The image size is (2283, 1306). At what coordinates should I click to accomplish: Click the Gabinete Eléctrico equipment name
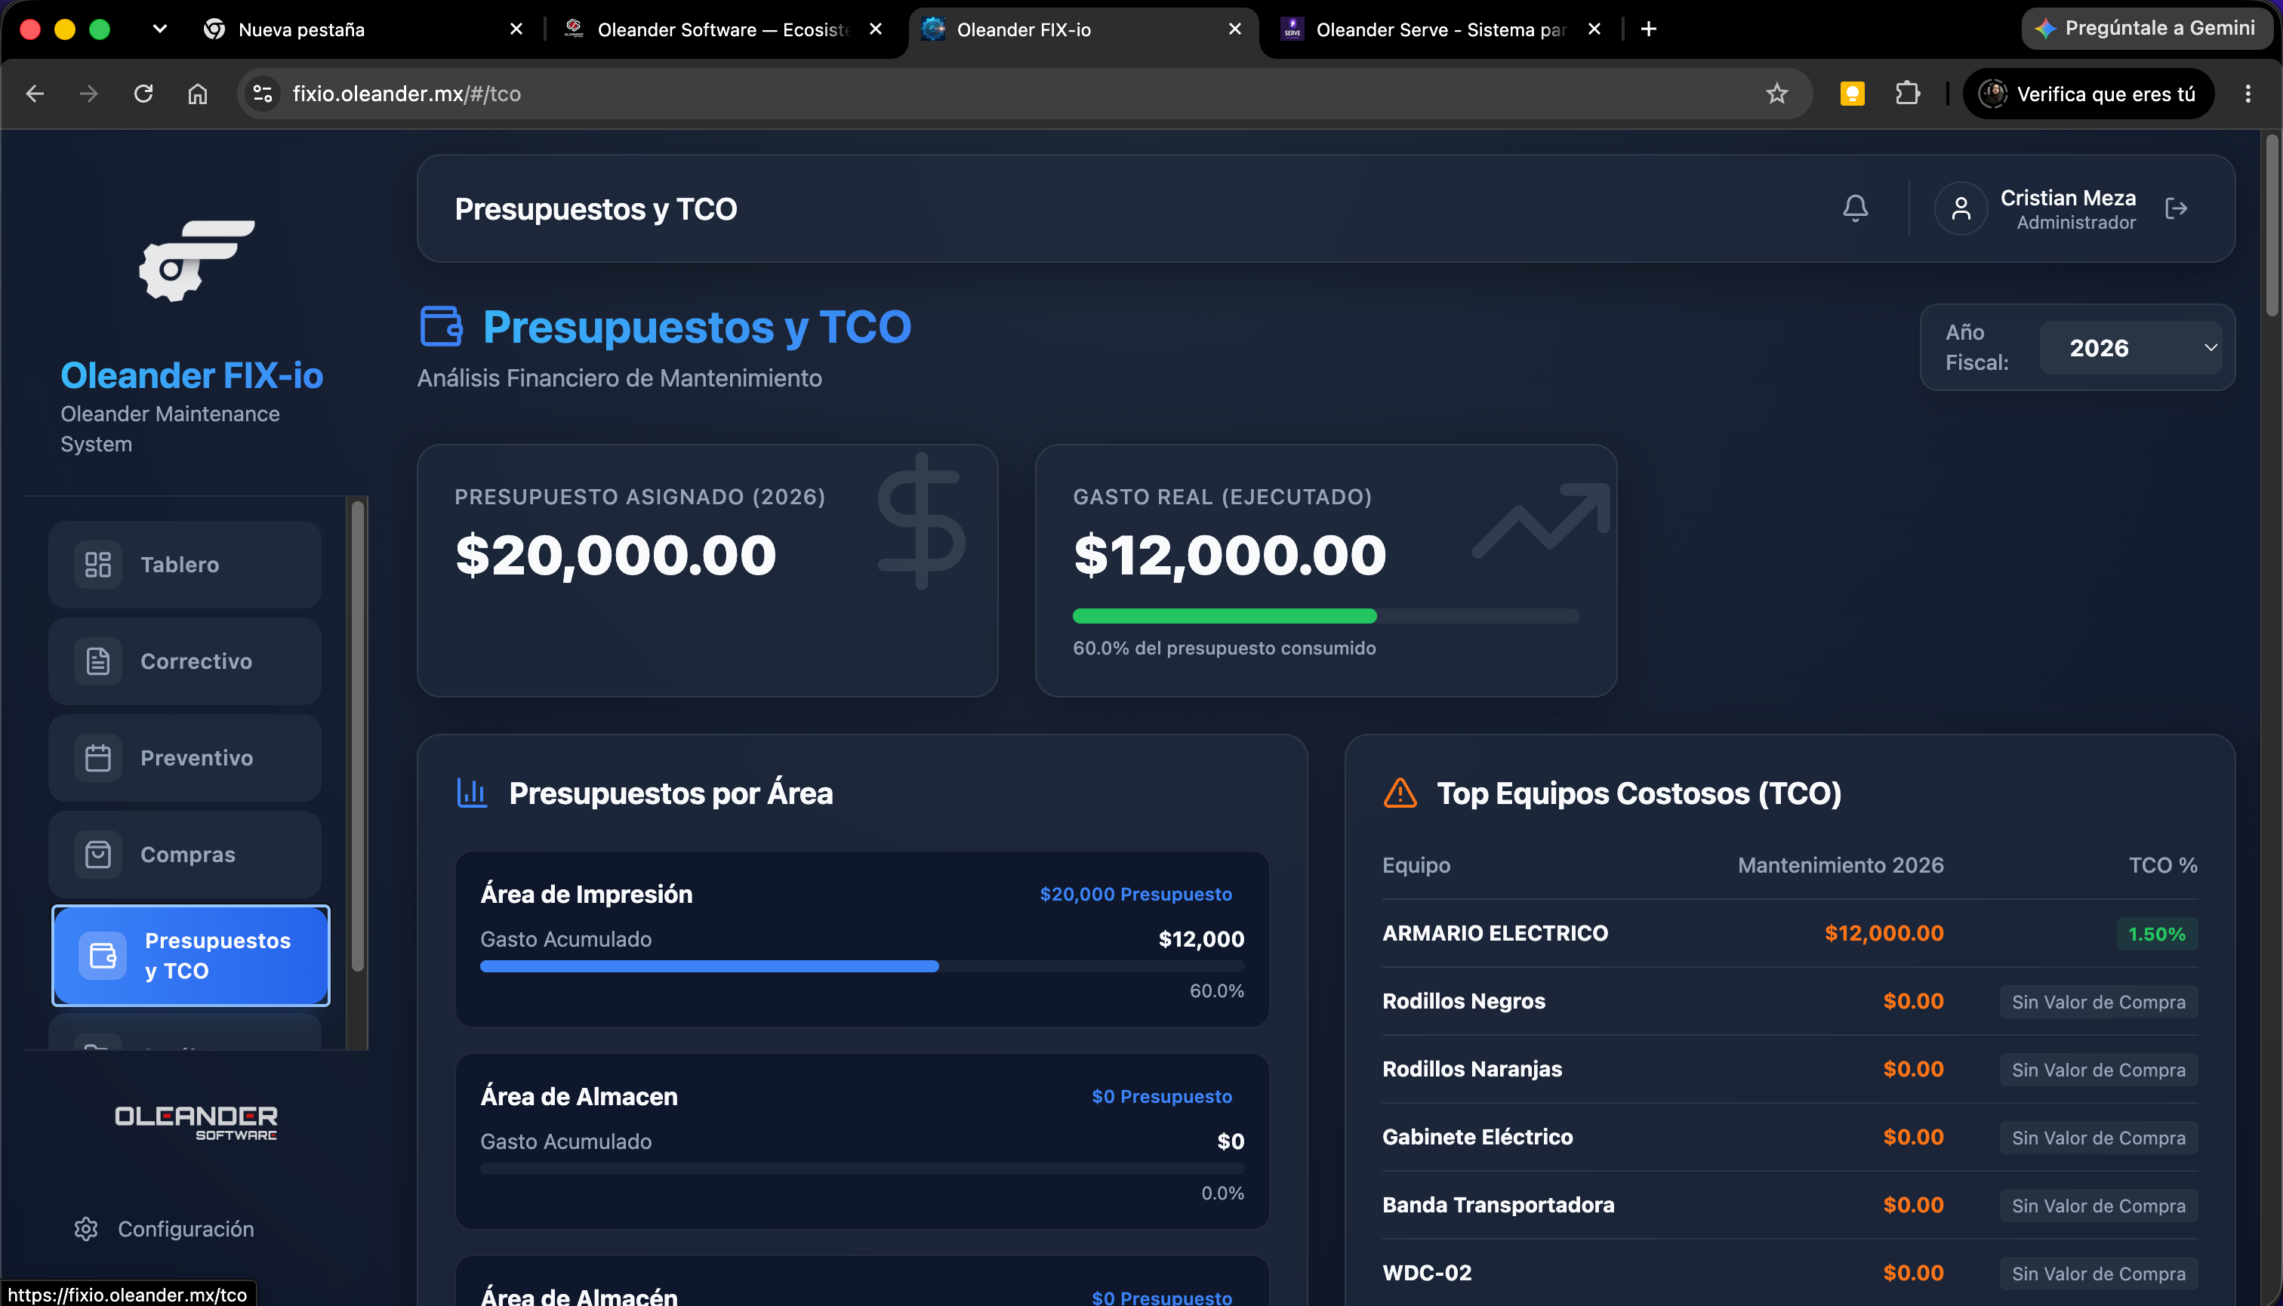pyautogui.click(x=1477, y=1138)
